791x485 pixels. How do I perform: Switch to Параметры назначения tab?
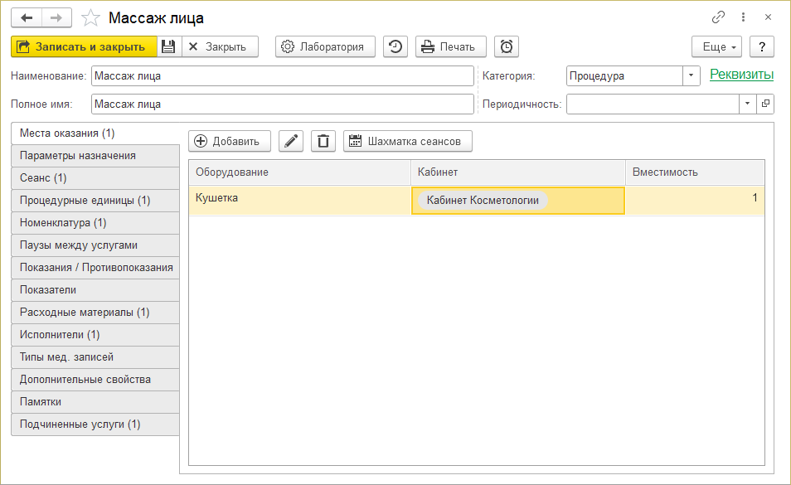(95, 155)
